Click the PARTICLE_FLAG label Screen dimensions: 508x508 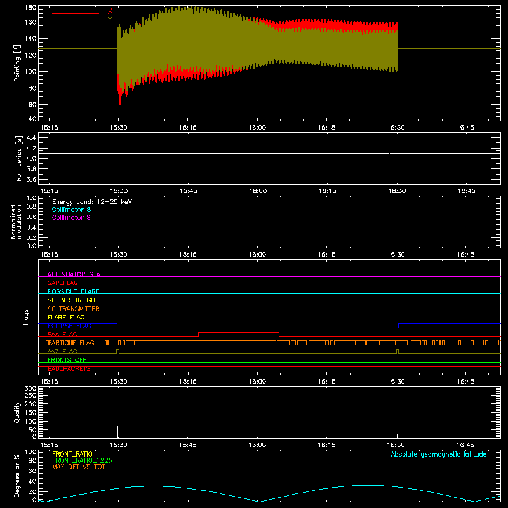coord(70,343)
